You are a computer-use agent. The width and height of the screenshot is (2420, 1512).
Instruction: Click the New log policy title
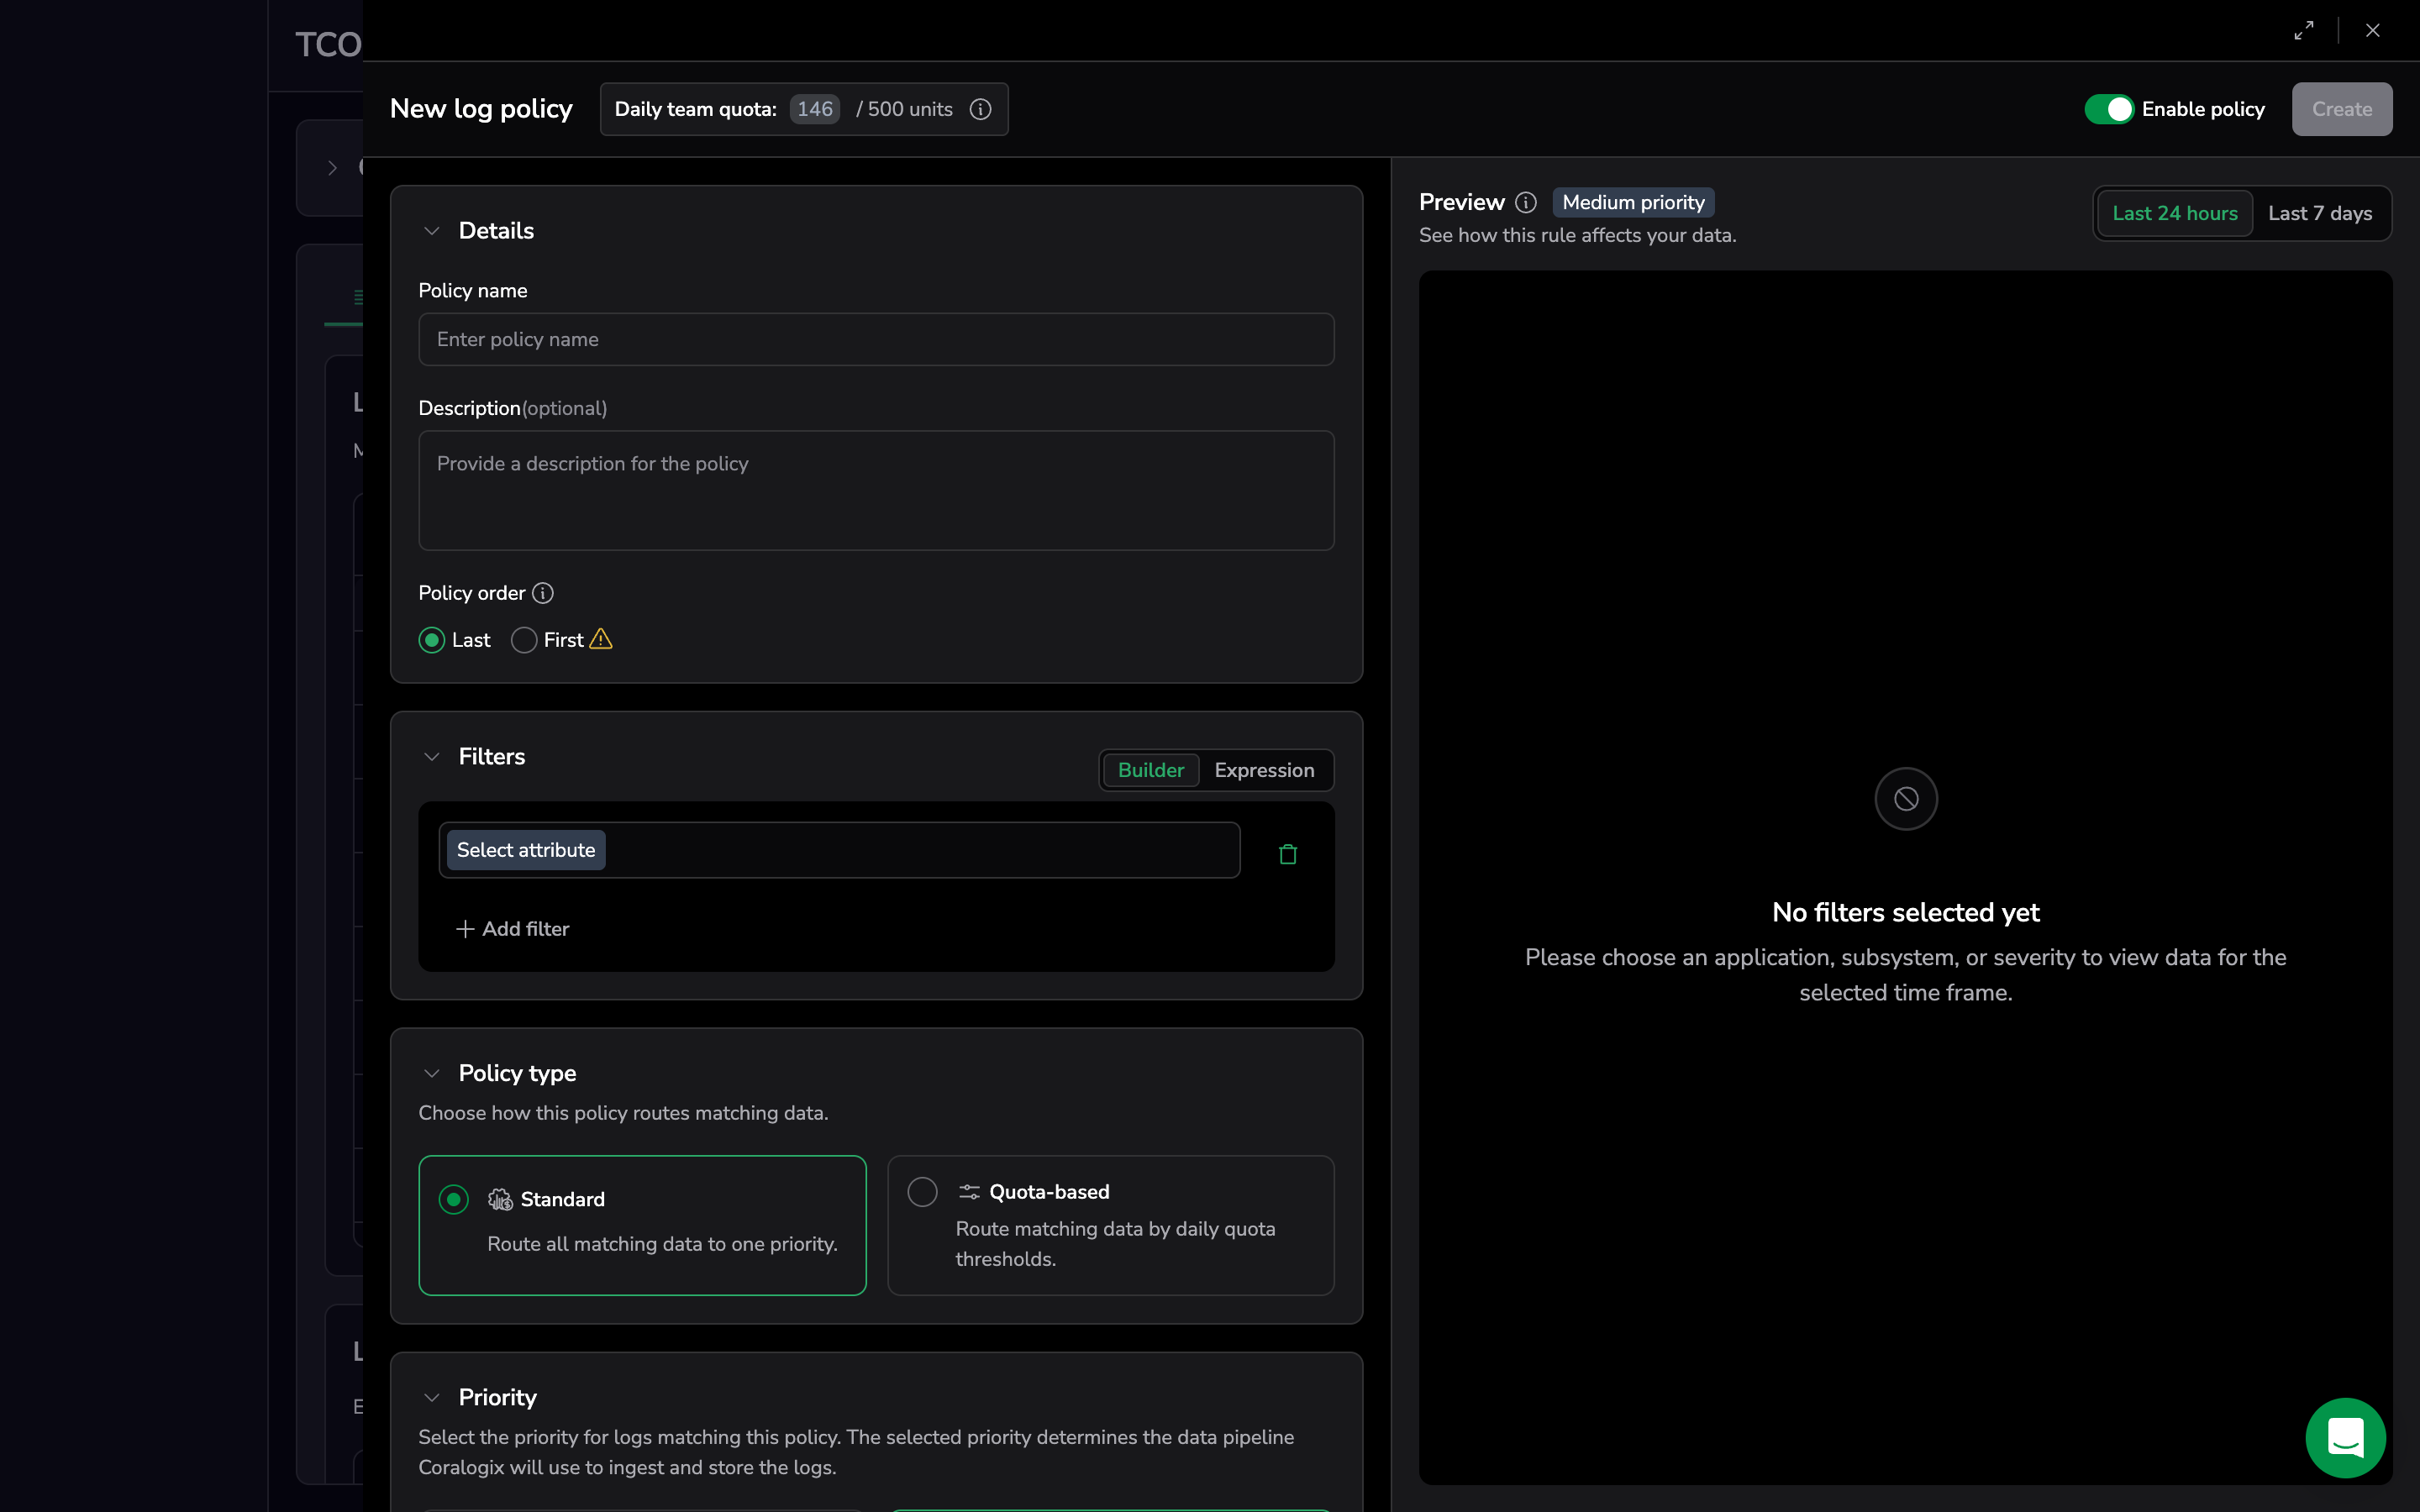pos(481,109)
